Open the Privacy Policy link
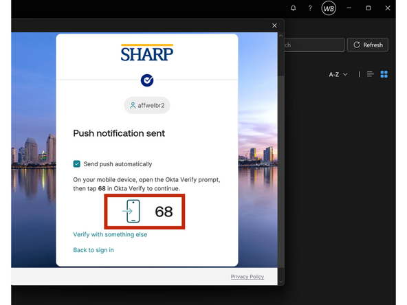 (247, 277)
